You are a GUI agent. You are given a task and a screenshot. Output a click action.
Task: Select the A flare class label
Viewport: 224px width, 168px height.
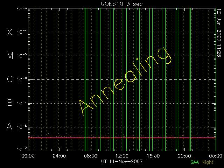tap(9, 126)
